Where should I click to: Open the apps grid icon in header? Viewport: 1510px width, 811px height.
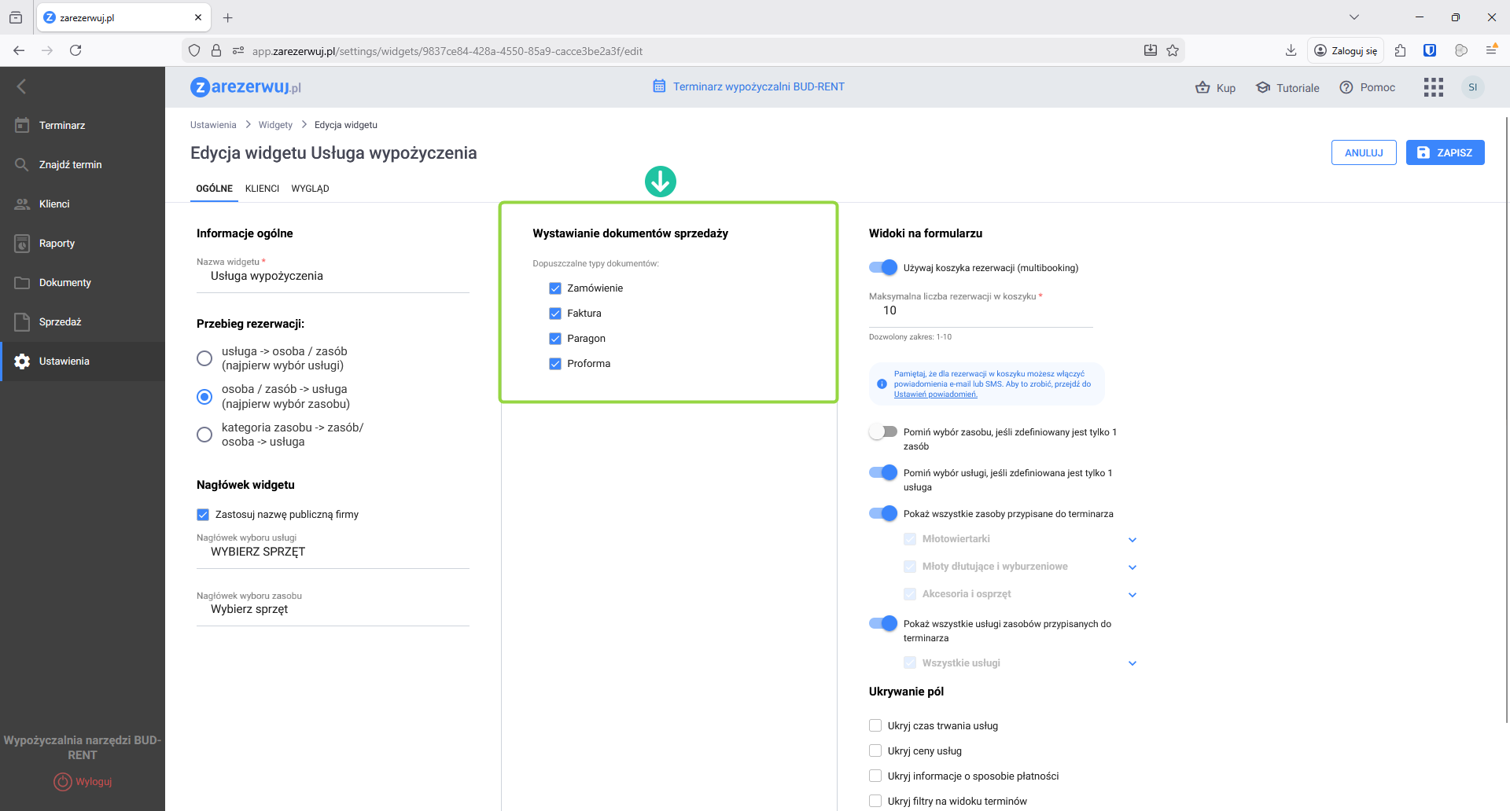click(1433, 87)
